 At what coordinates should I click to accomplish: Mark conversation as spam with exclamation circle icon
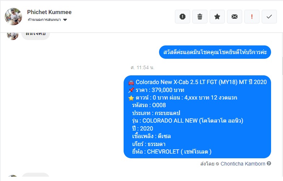tap(183, 17)
